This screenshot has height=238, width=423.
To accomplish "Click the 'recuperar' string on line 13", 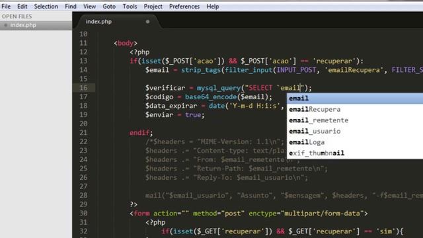I will coord(334,61).
